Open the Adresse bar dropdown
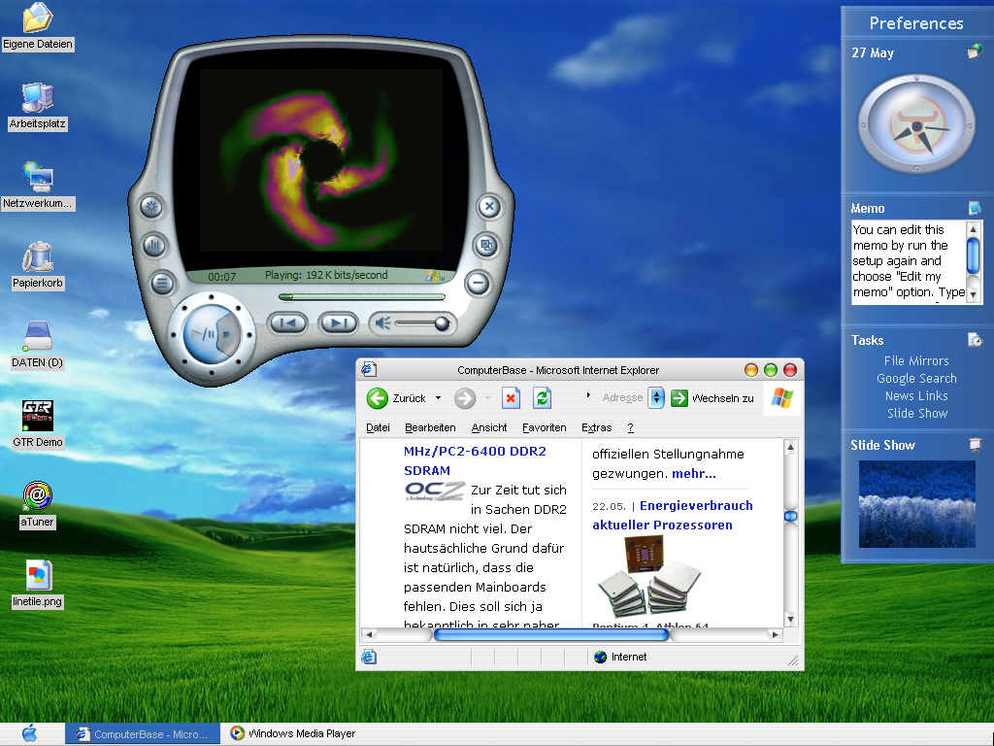The width and height of the screenshot is (994, 746). [657, 398]
